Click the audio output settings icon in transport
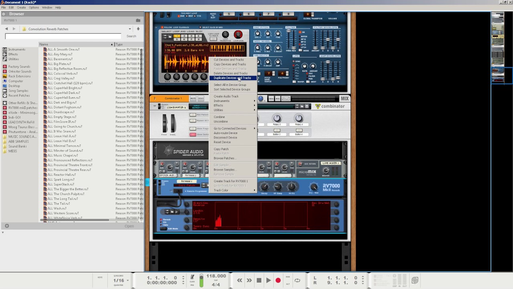This screenshot has width=513, height=289. click(x=415, y=280)
